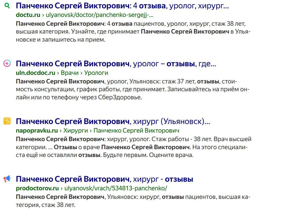Select the 'Хирурги' breadcrumb
Screen dimensions: 302x218
pos(75,131)
